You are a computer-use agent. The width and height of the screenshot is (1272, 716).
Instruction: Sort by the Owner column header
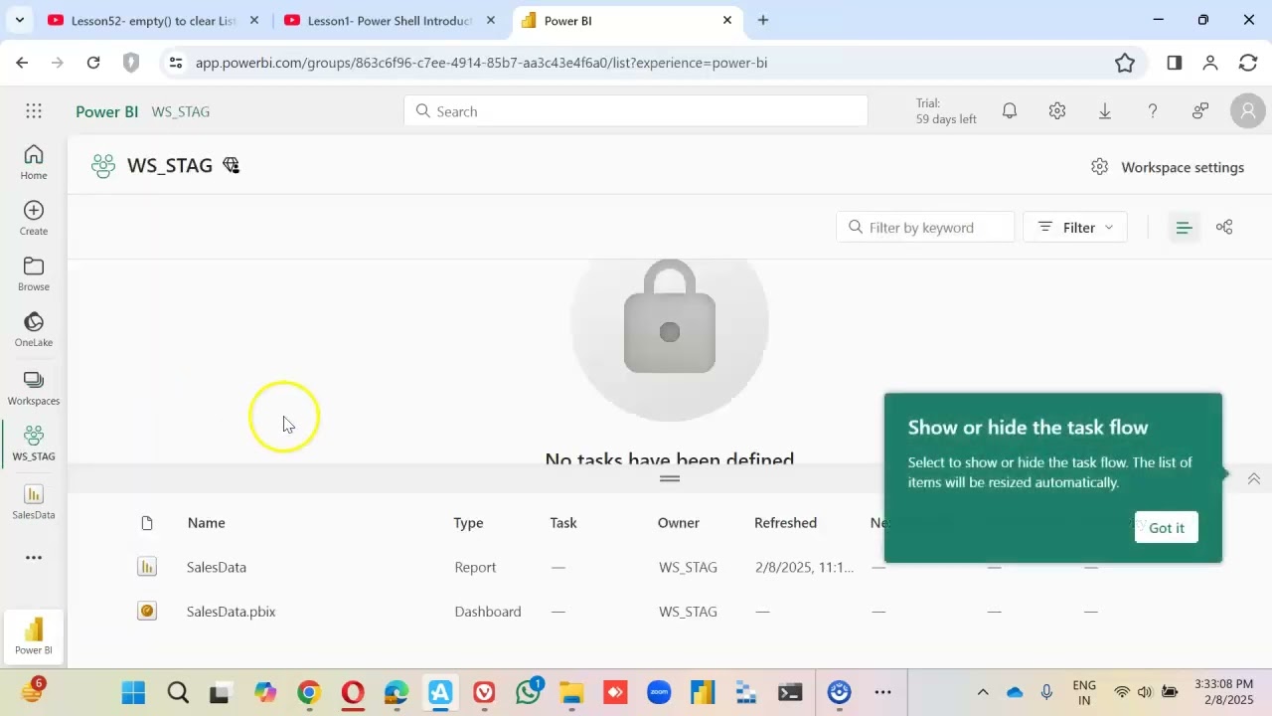679,523
